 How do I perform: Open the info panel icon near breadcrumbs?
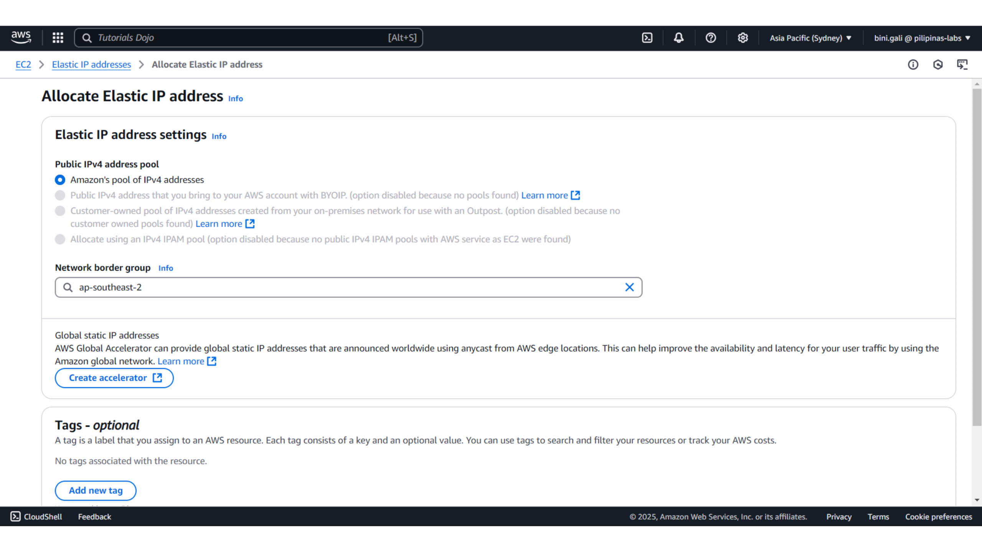click(913, 64)
